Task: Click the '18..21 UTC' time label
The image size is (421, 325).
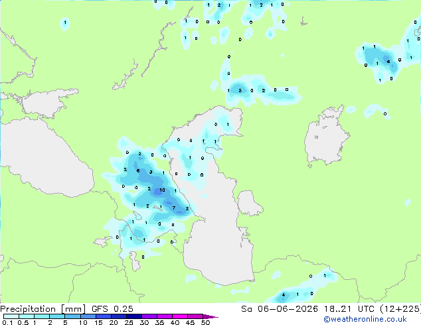Action: click(x=349, y=309)
